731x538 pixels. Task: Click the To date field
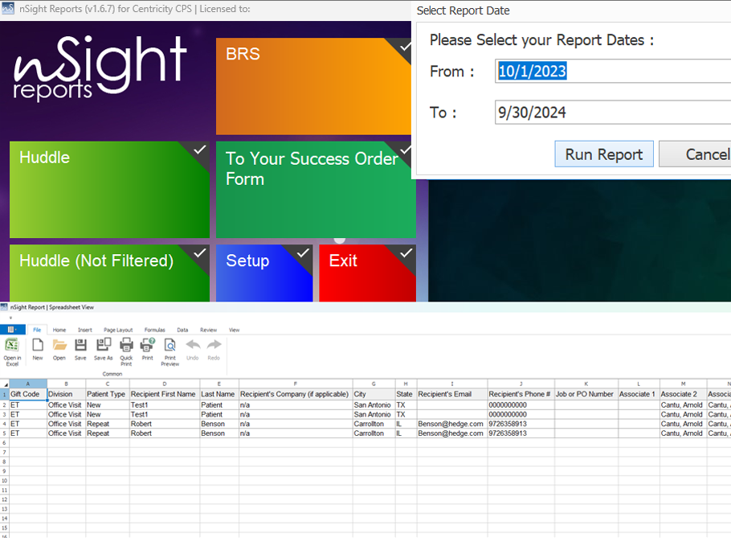coord(613,112)
